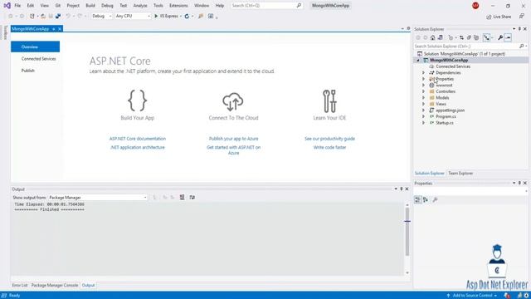The height and width of the screenshot is (299, 531).
Task: Expand the Views folder
Action: (423, 104)
